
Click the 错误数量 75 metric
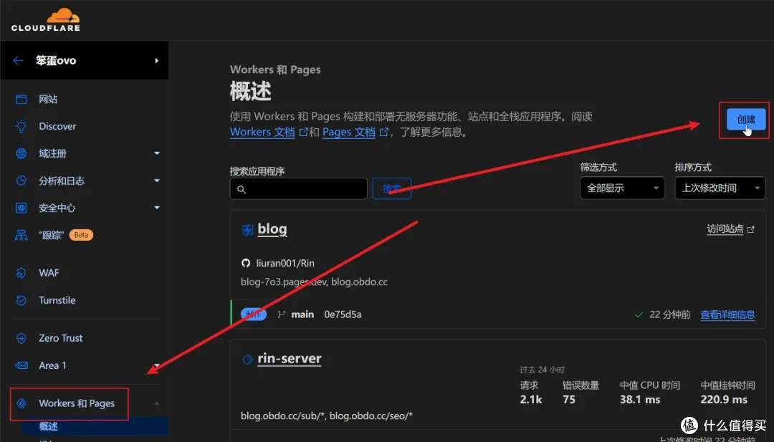click(x=580, y=393)
